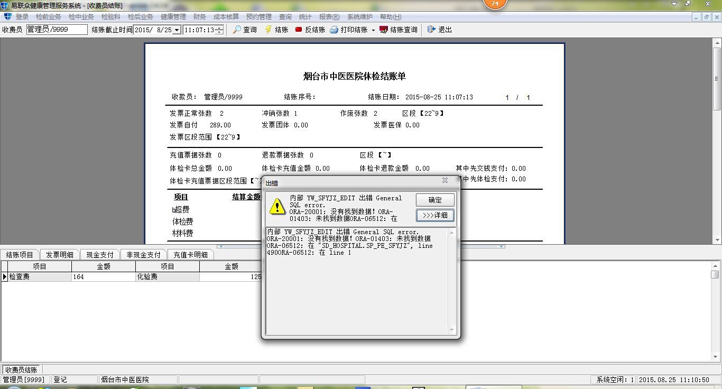Click the error details scrollbar down arrow

451,330
